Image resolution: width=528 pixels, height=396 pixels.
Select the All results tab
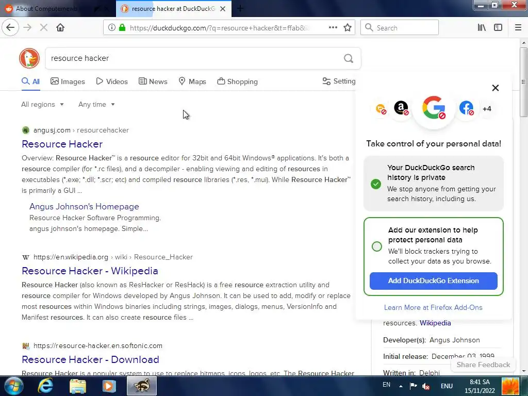click(x=30, y=81)
